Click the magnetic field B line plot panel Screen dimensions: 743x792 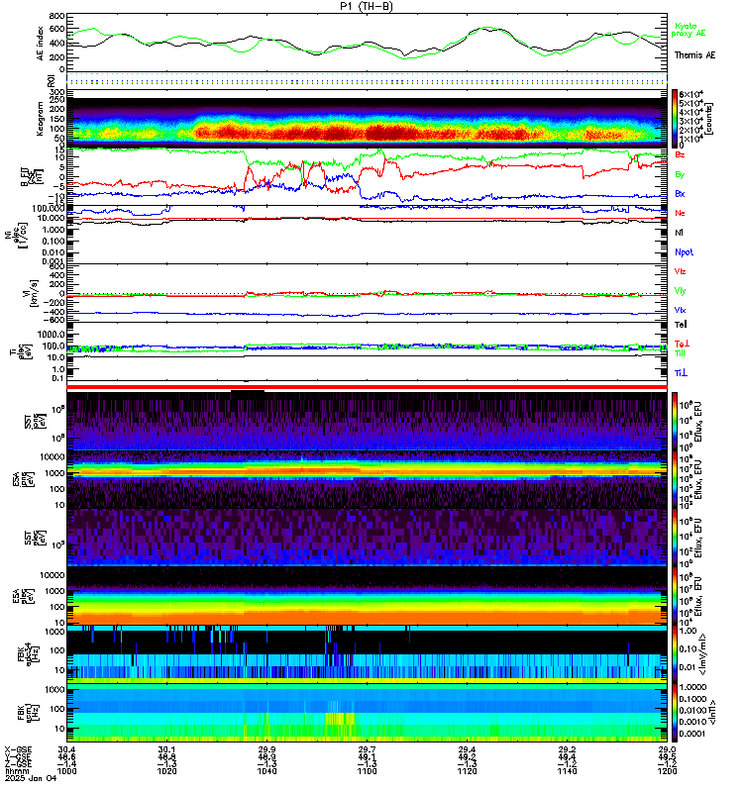(367, 176)
